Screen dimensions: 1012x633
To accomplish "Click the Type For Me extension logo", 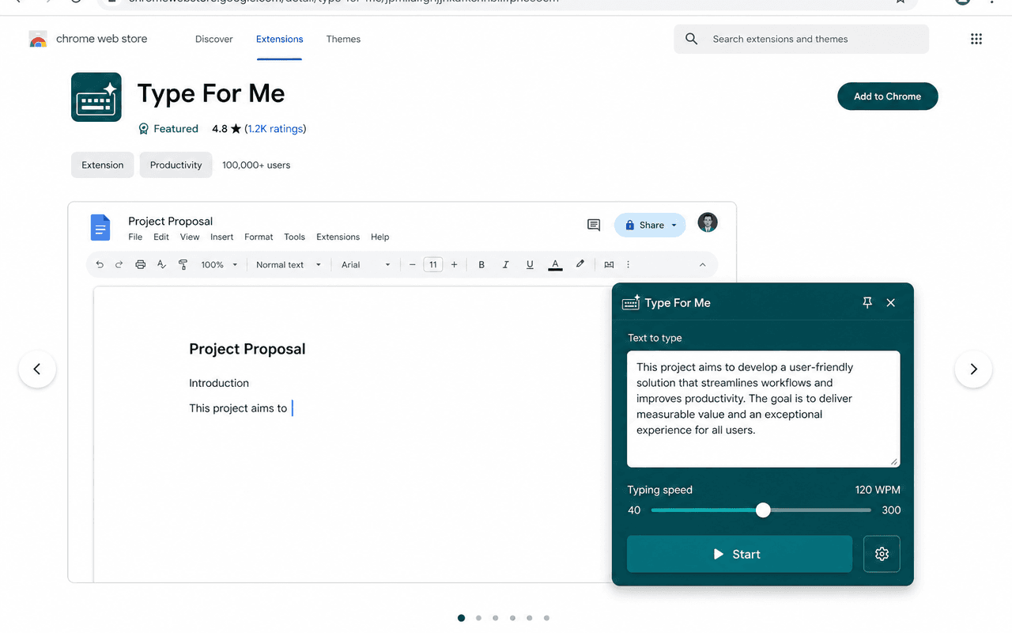I will pos(96,97).
